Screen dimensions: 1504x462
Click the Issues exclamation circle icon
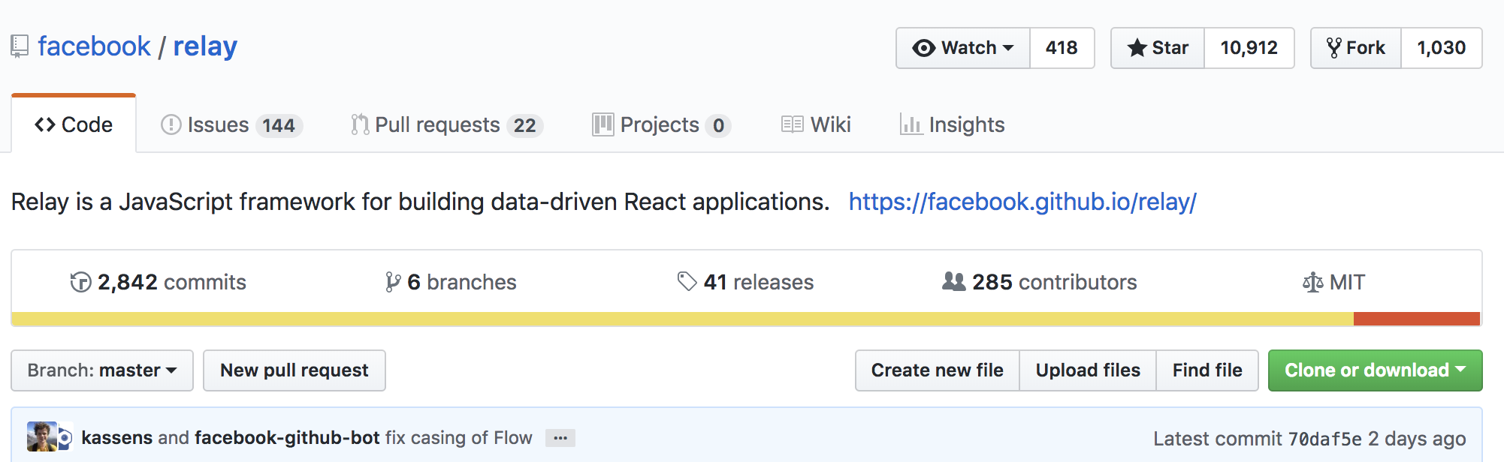(171, 124)
